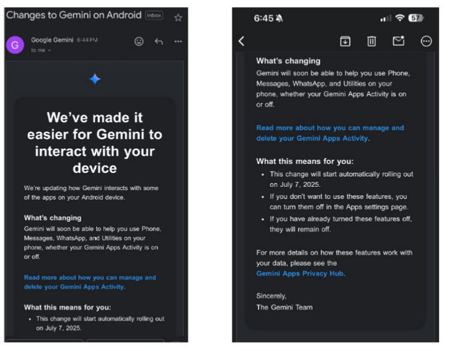Add emoji reaction to the email

(x=139, y=41)
